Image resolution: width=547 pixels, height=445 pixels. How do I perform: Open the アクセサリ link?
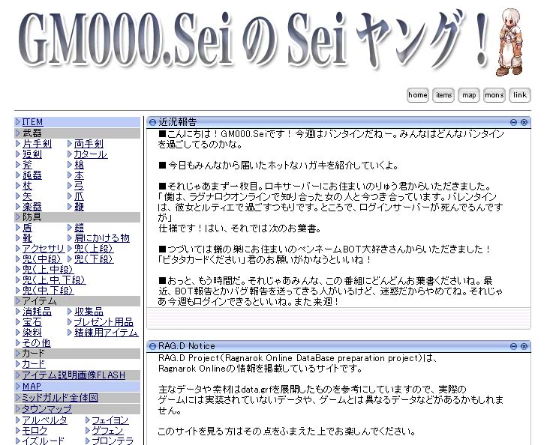point(44,248)
